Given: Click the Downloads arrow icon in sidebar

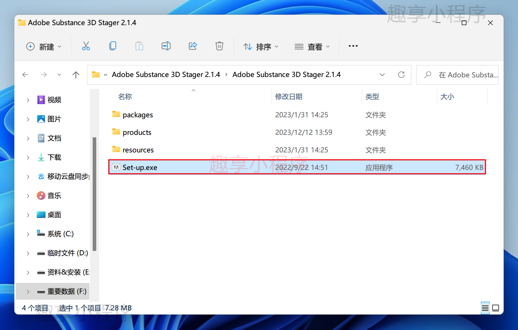Looking at the screenshot, I should [41, 157].
